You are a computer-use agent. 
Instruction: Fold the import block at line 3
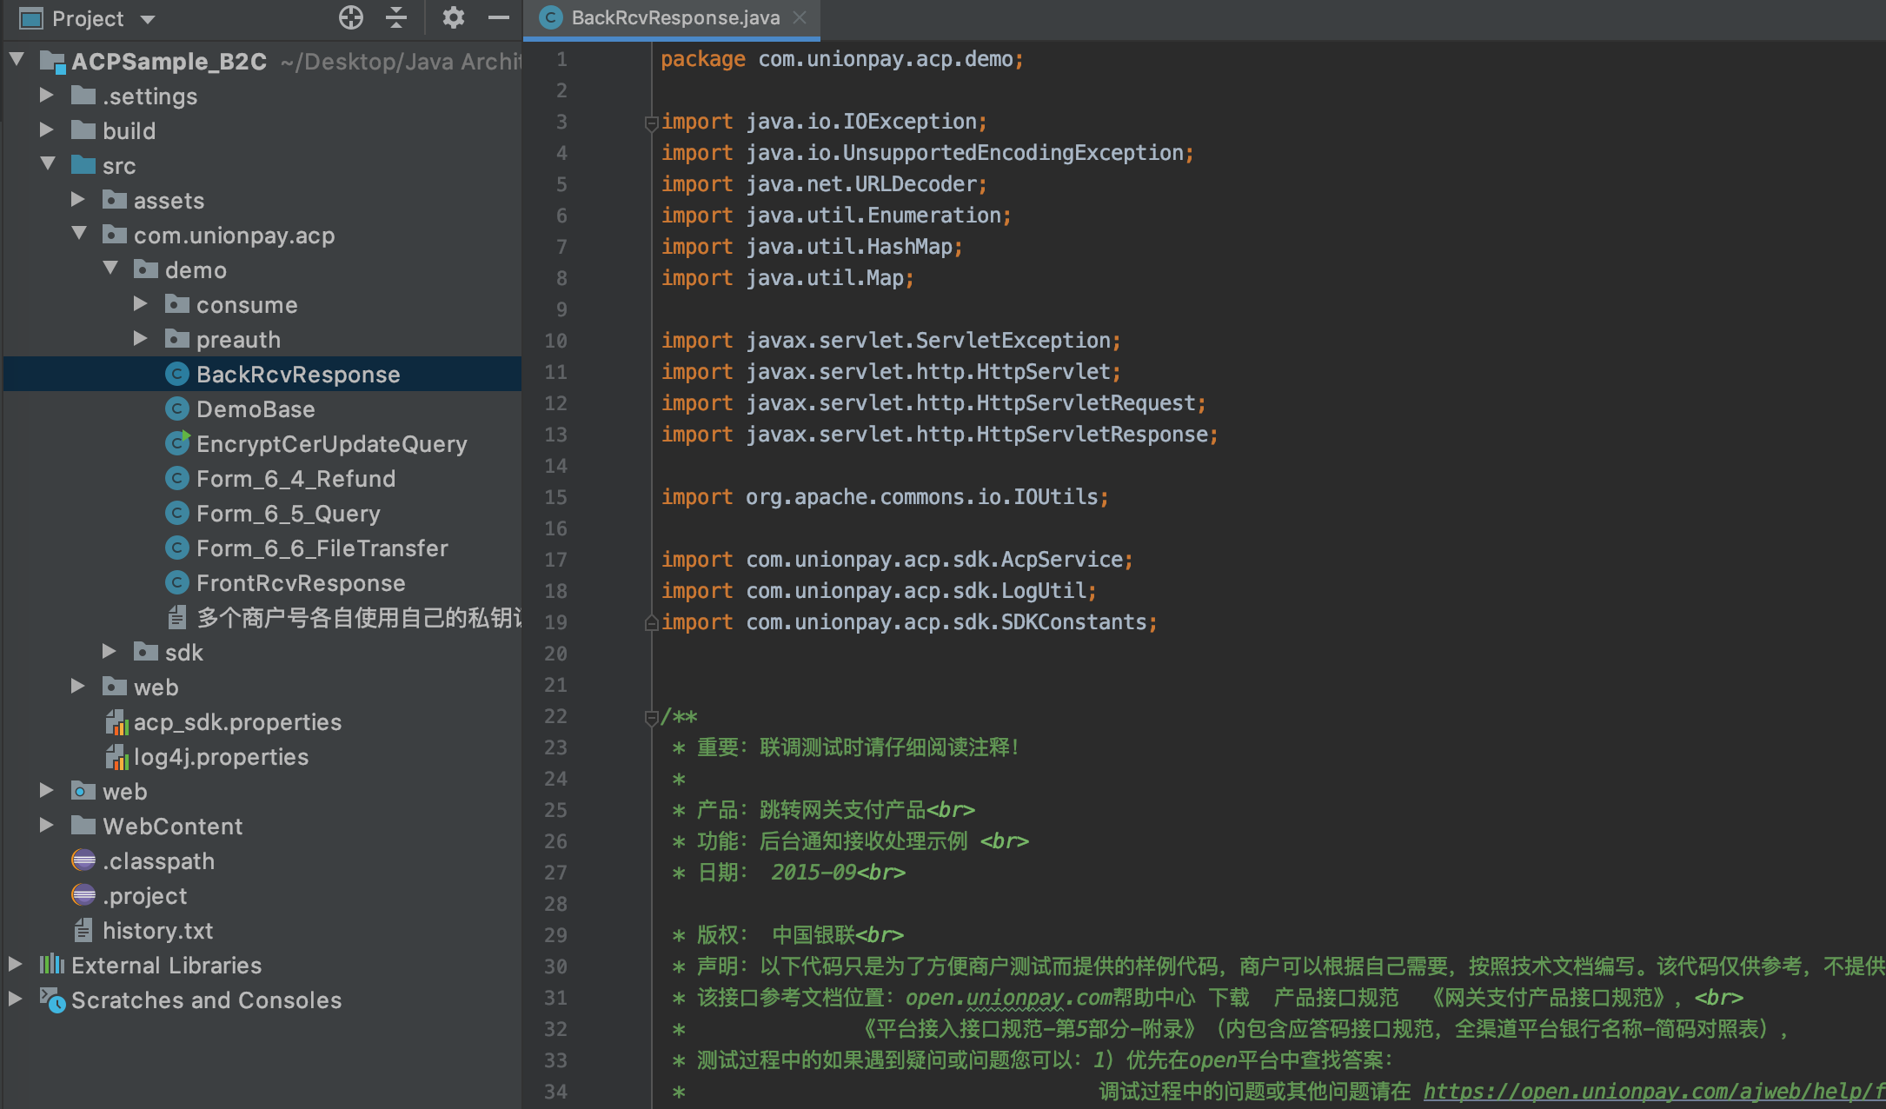click(651, 123)
